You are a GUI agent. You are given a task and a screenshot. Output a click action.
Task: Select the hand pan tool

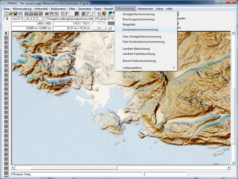point(51,14)
